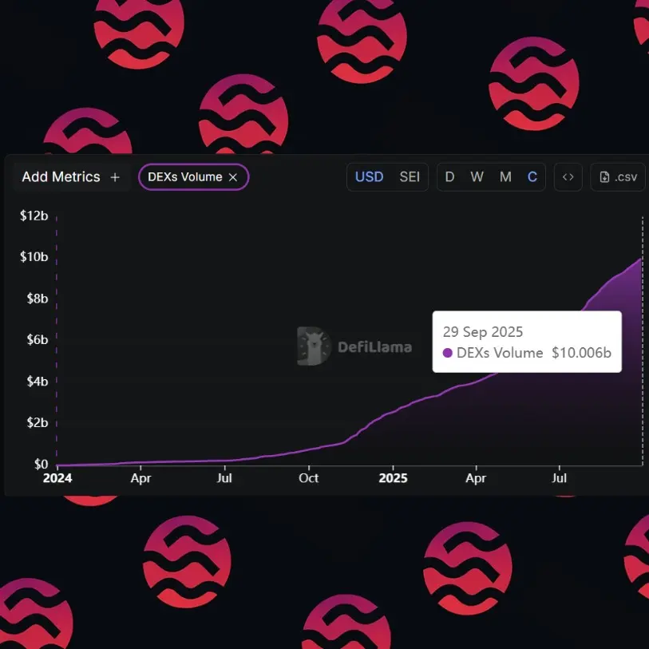Screen dimensions: 649x649
Task: Select cumulative C view
Action: tap(532, 177)
